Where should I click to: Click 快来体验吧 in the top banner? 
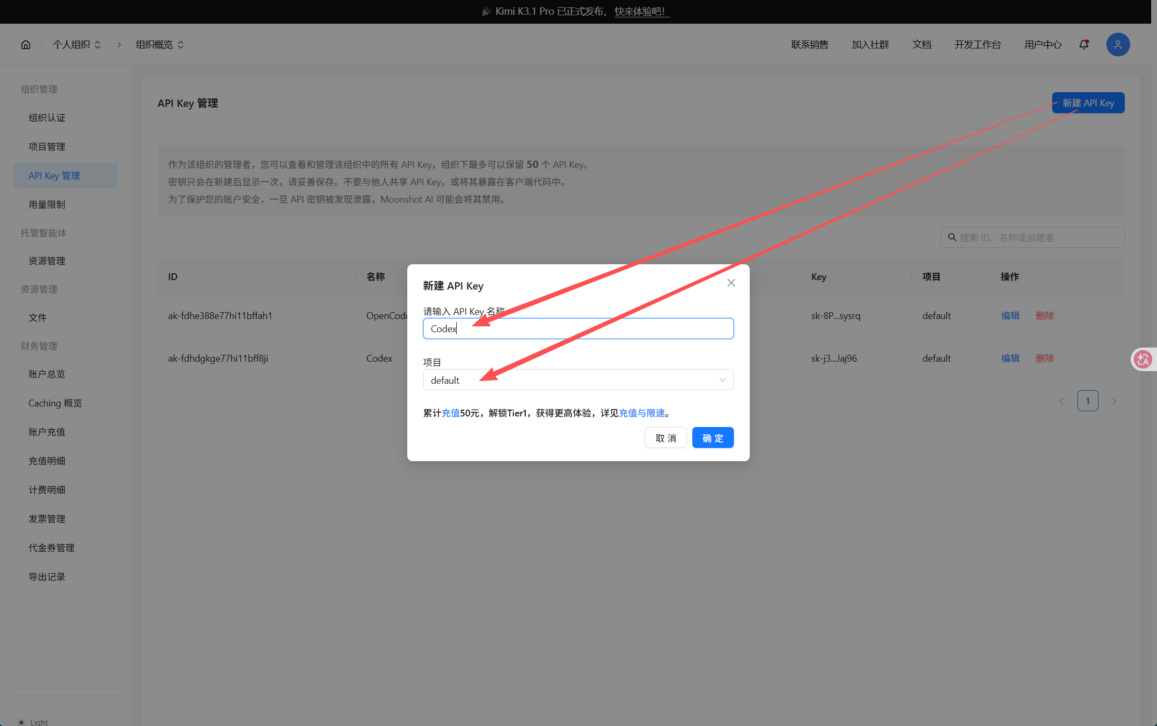[640, 12]
